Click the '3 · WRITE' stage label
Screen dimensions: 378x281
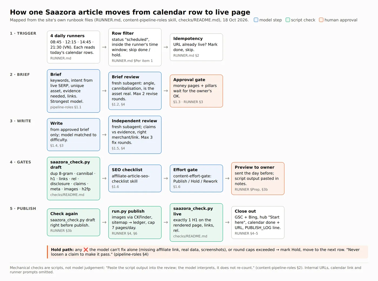(x=21, y=121)
